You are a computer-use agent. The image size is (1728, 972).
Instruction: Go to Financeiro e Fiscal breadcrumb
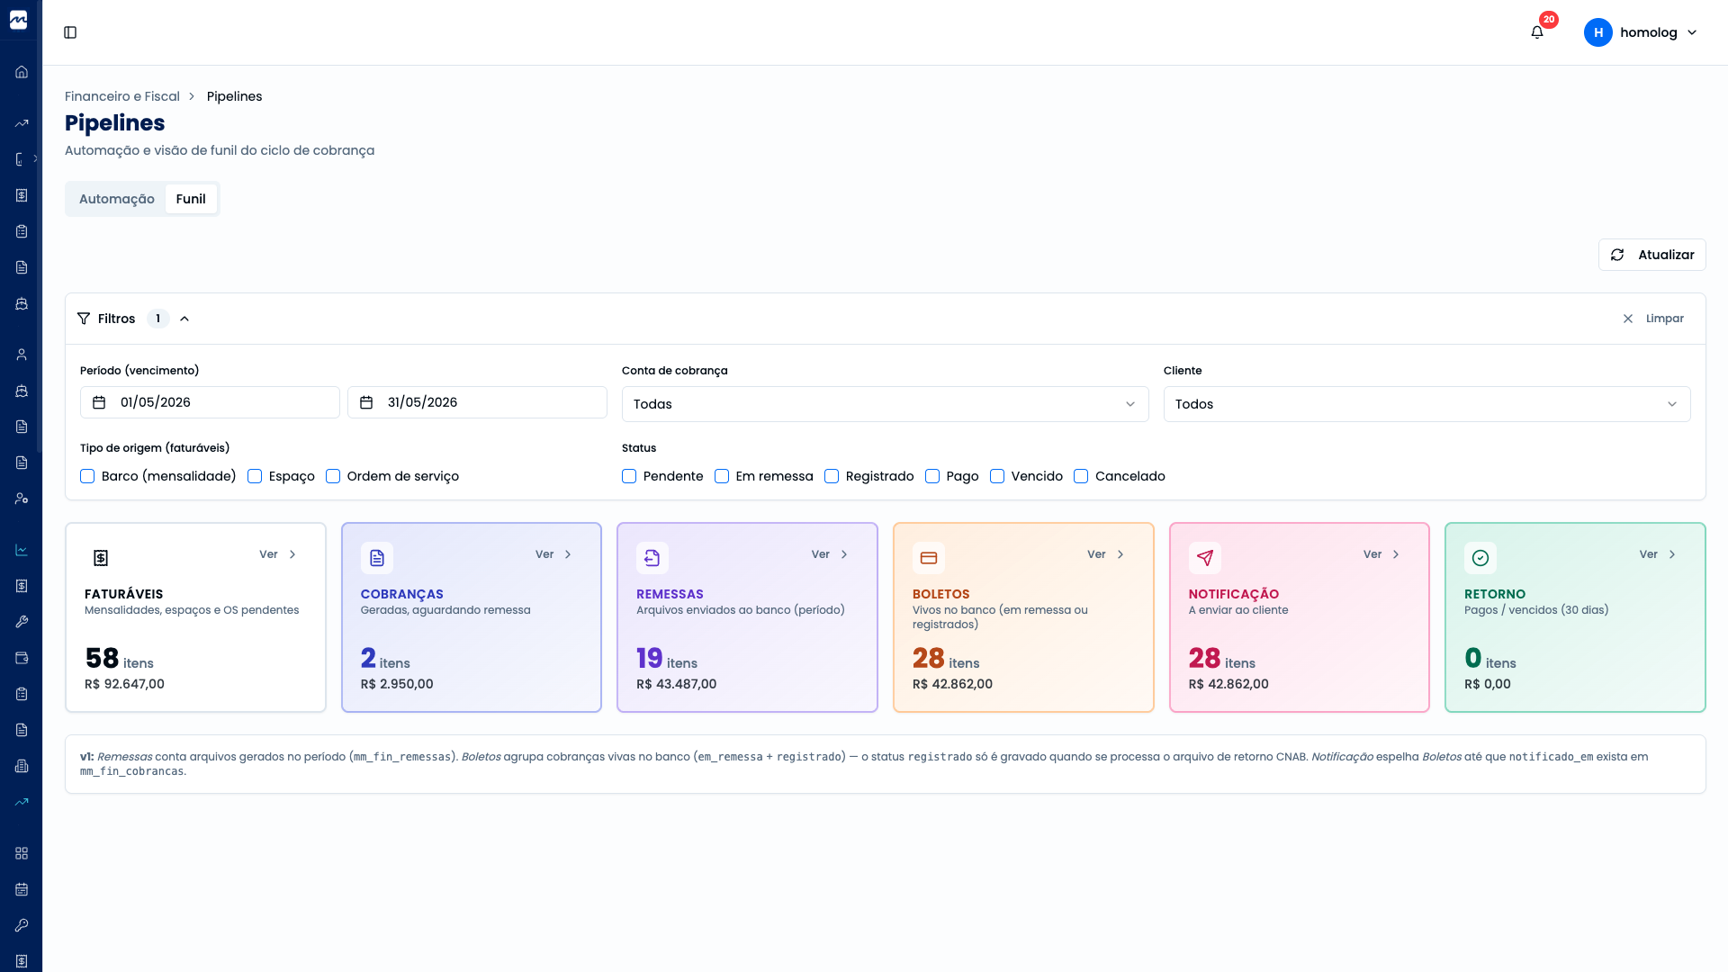[x=122, y=96]
